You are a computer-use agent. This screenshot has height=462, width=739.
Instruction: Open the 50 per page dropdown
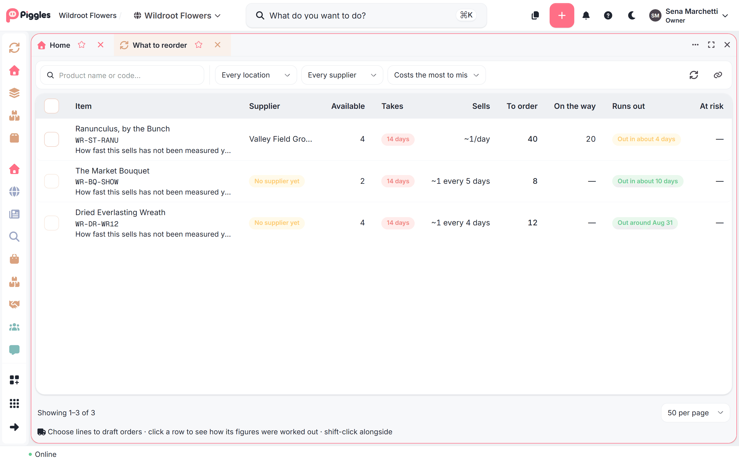(695, 412)
